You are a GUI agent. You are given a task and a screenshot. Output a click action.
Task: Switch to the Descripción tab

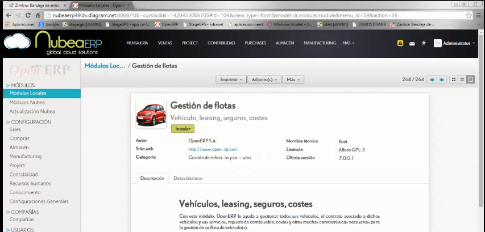tap(152, 178)
